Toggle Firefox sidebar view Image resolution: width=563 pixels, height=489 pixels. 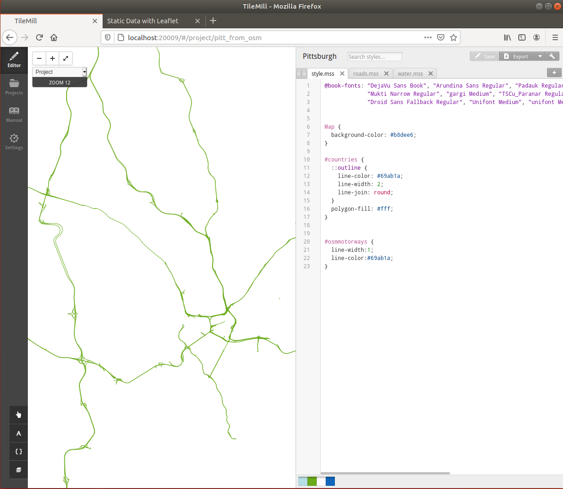[x=522, y=37]
